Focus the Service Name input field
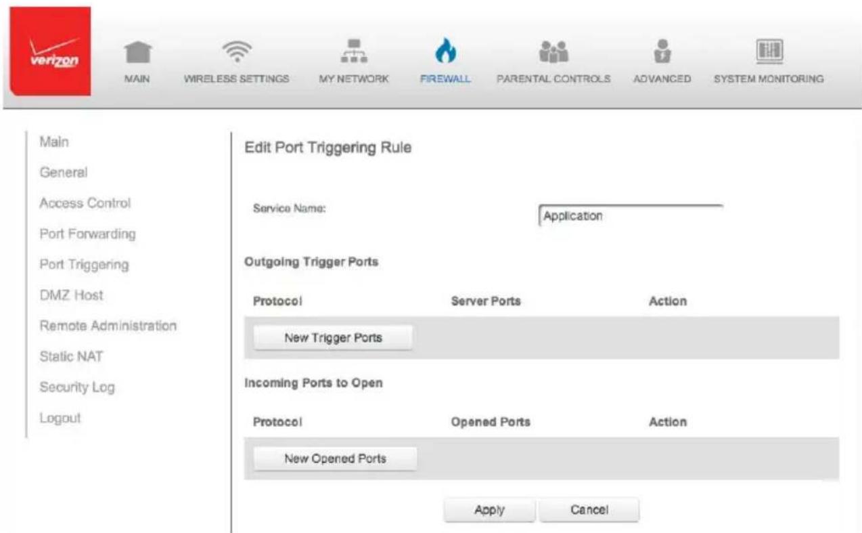The height and width of the screenshot is (533, 862). click(631, 215)
